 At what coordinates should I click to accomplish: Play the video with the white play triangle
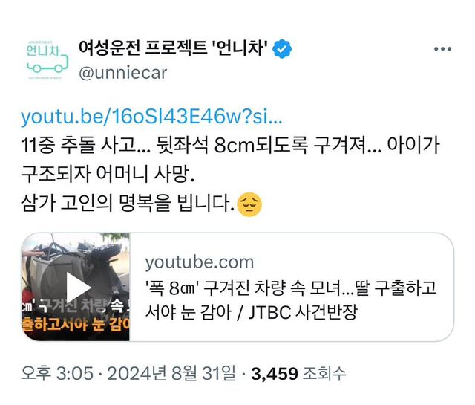[79, 288]
